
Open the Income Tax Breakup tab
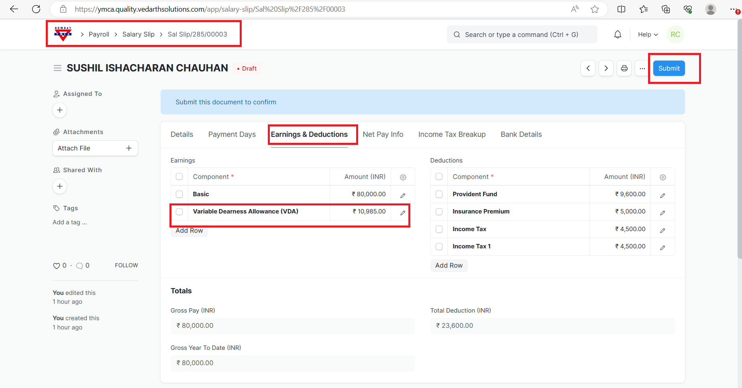point(452,134)
